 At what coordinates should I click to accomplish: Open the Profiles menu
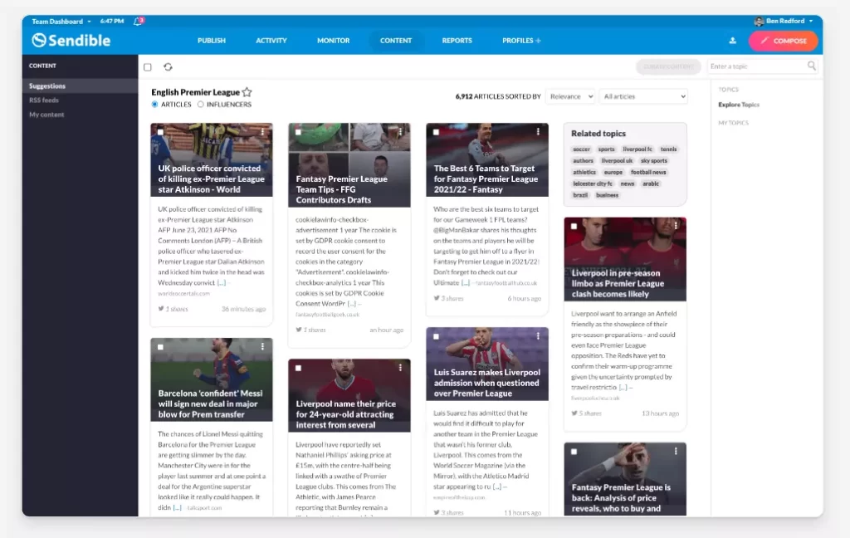[518, 41]
